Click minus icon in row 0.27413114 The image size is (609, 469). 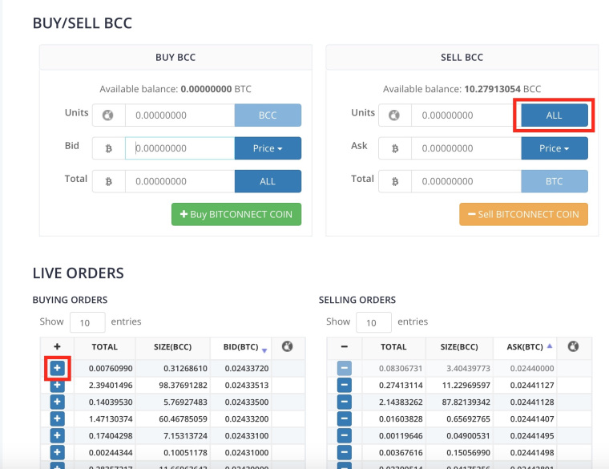tap(344, 385)
